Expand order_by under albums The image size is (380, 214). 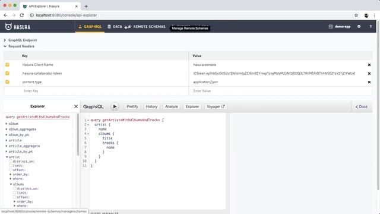[14, 202]
